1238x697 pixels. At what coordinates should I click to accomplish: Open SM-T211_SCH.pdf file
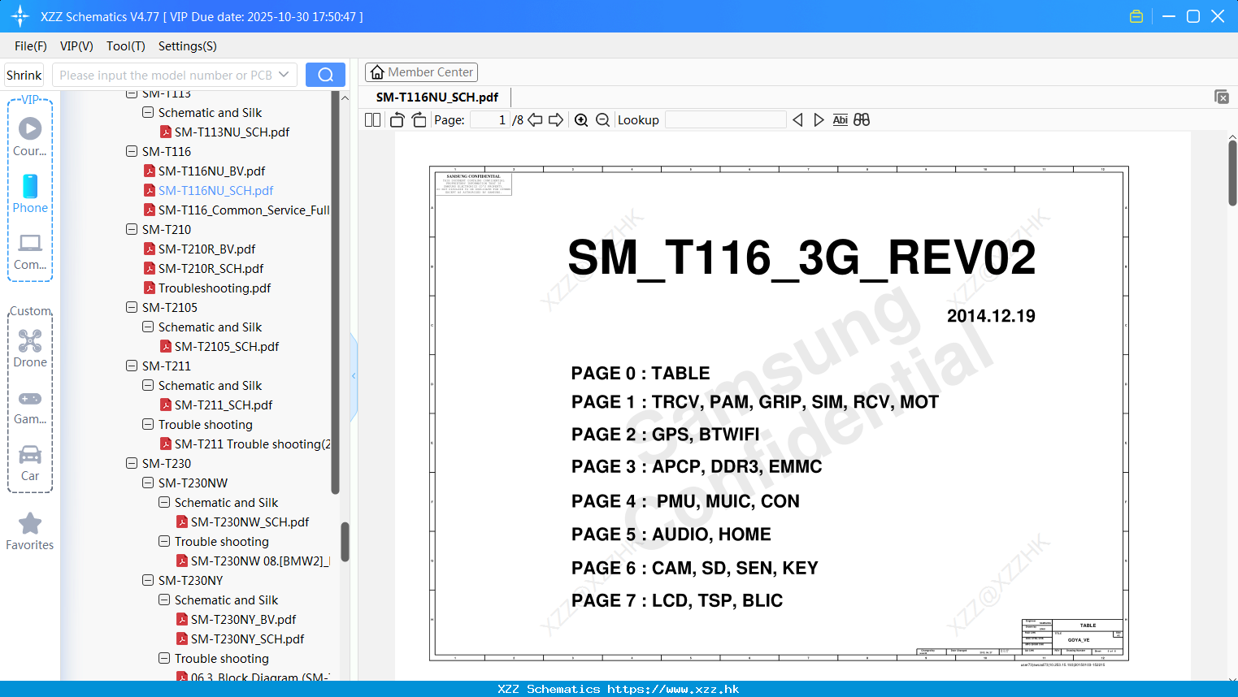pos(224,405)
